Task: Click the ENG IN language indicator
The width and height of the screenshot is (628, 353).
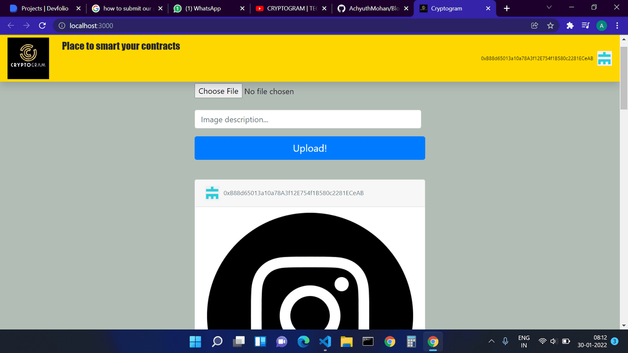Action: pyautogui.click(x=524, y=341)
